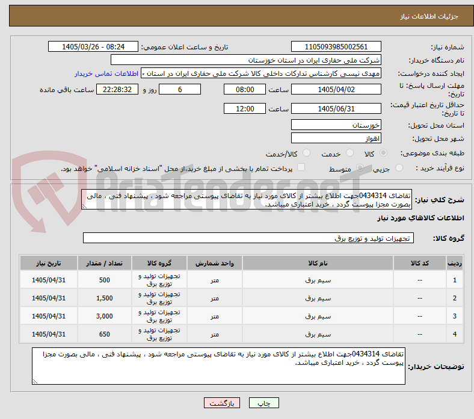Viewport: 474px width, 419px height.
Task: Click the resize handle of شرح کلی نیاز box
Action: pyautogui.click(x=84, y=206)
